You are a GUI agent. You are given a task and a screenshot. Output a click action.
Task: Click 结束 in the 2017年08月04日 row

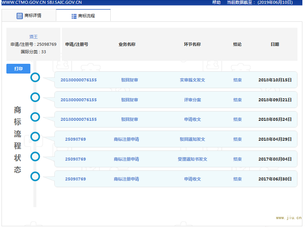click(237, 159)
